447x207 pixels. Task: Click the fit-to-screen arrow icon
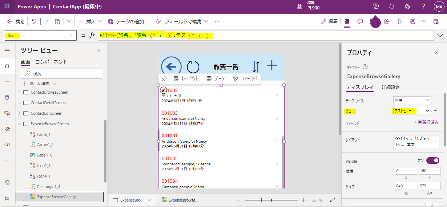[x=332, y=200]
